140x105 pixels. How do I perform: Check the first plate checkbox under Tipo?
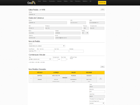click(29, 62)
